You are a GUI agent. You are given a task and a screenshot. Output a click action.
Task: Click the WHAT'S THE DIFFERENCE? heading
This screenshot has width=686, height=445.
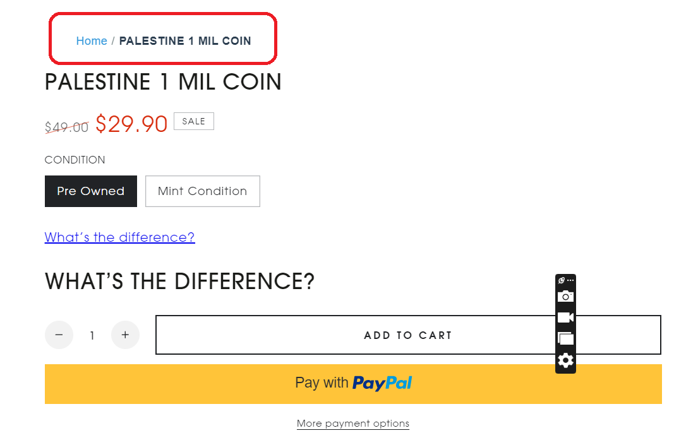pyautogui.click(x=180, y=281)
